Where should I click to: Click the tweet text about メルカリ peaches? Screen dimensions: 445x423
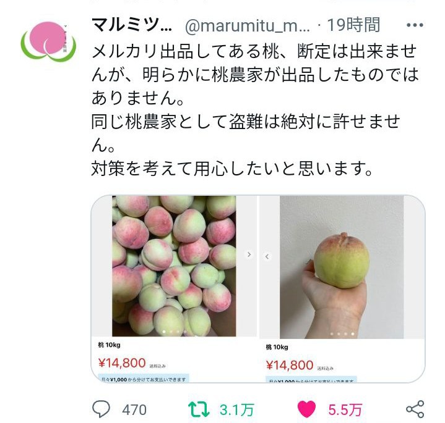point(255,110)
